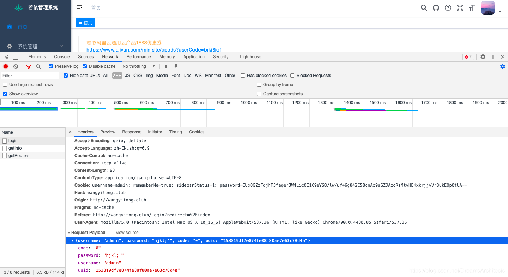
Task: Enable Use large request rows checkbox
Action: tap(5, 85)
